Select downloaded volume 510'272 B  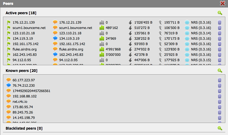(142, 28)
